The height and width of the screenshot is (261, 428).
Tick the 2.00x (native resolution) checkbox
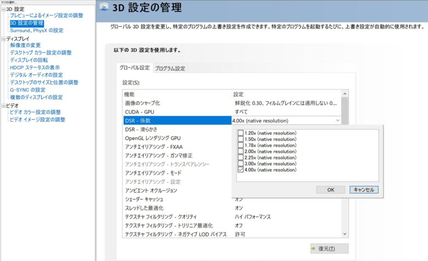click(x=240, y=151)
